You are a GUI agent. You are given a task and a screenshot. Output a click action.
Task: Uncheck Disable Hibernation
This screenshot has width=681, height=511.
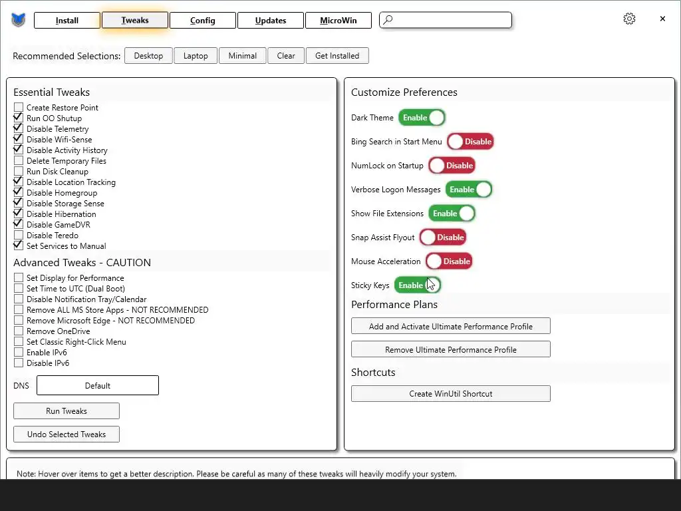coord(18,214)
